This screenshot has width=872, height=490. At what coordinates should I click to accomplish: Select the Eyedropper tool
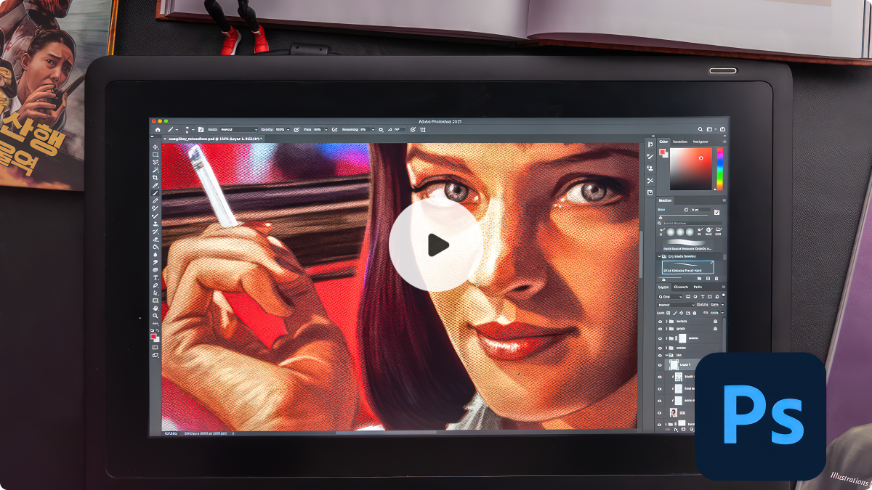pyautogui.click(x=156, y=185)
